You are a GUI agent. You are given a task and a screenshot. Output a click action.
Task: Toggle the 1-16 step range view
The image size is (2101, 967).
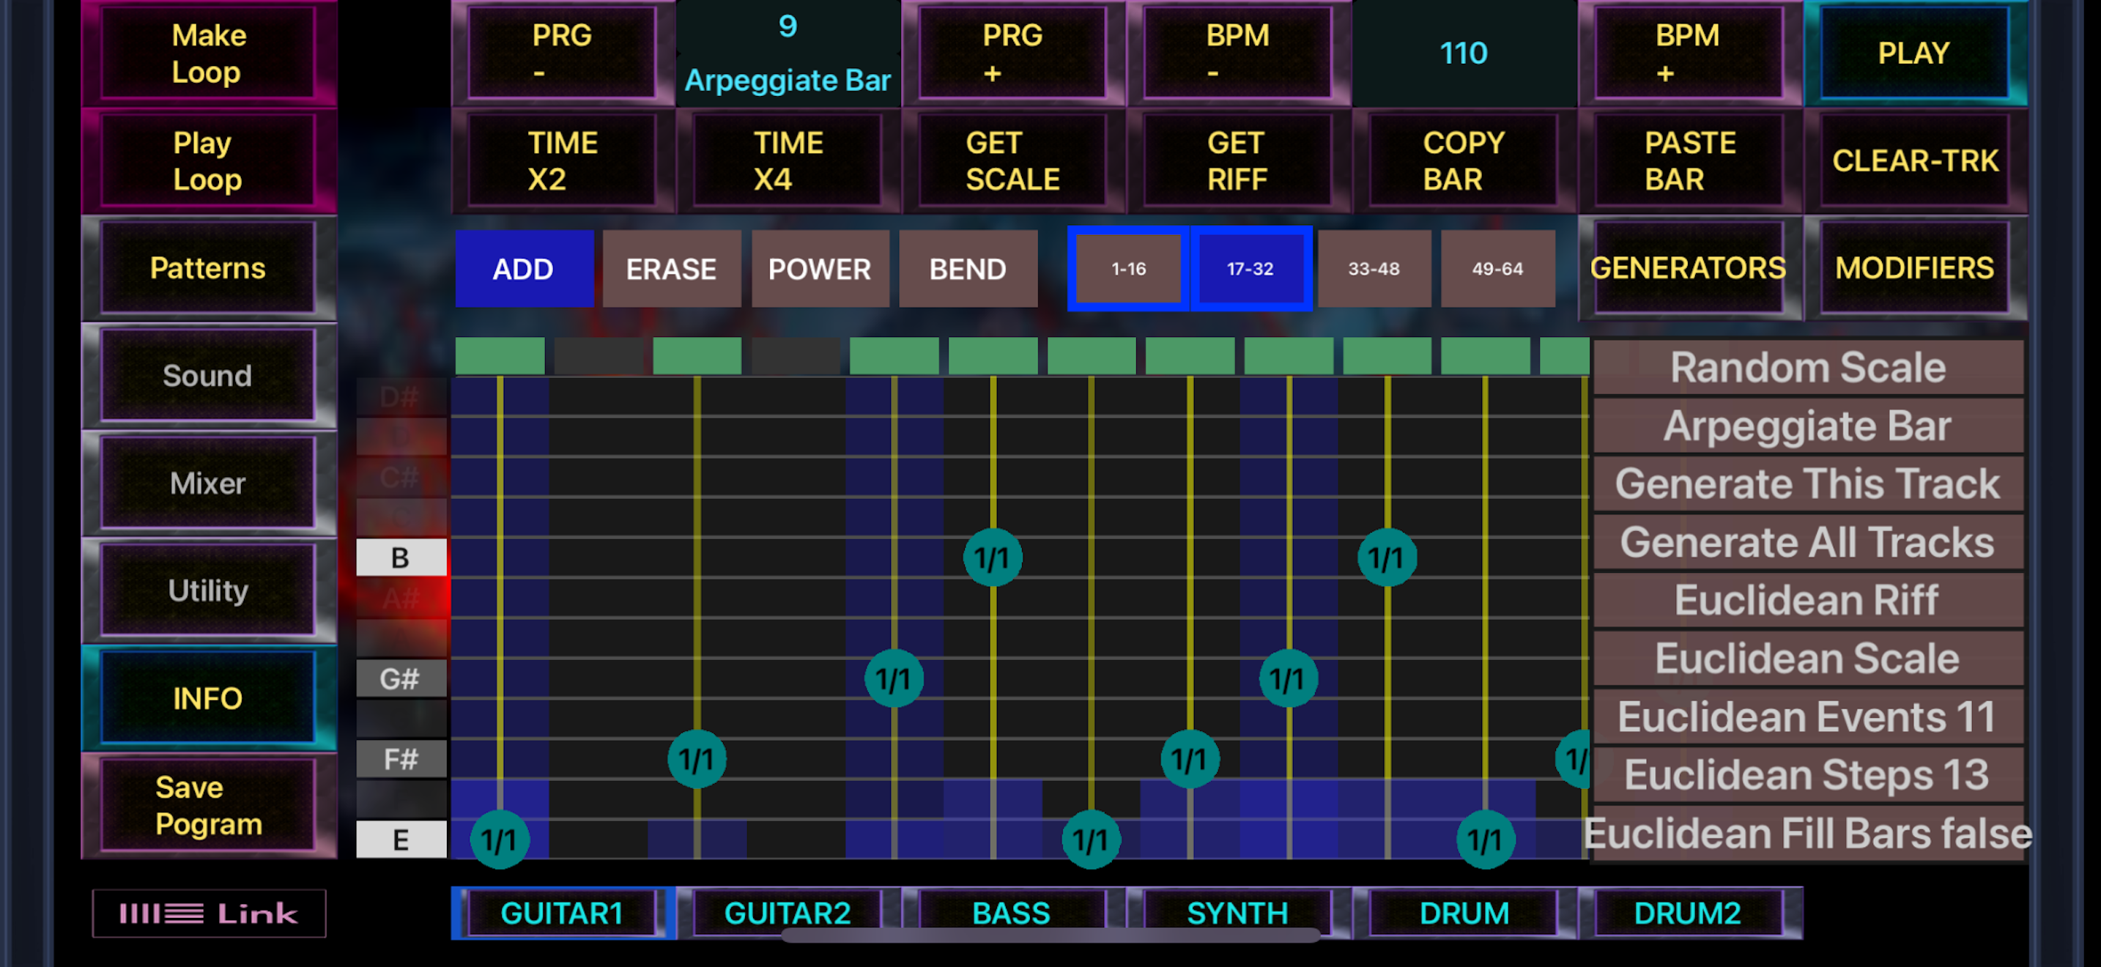(x=1127, y=268)
